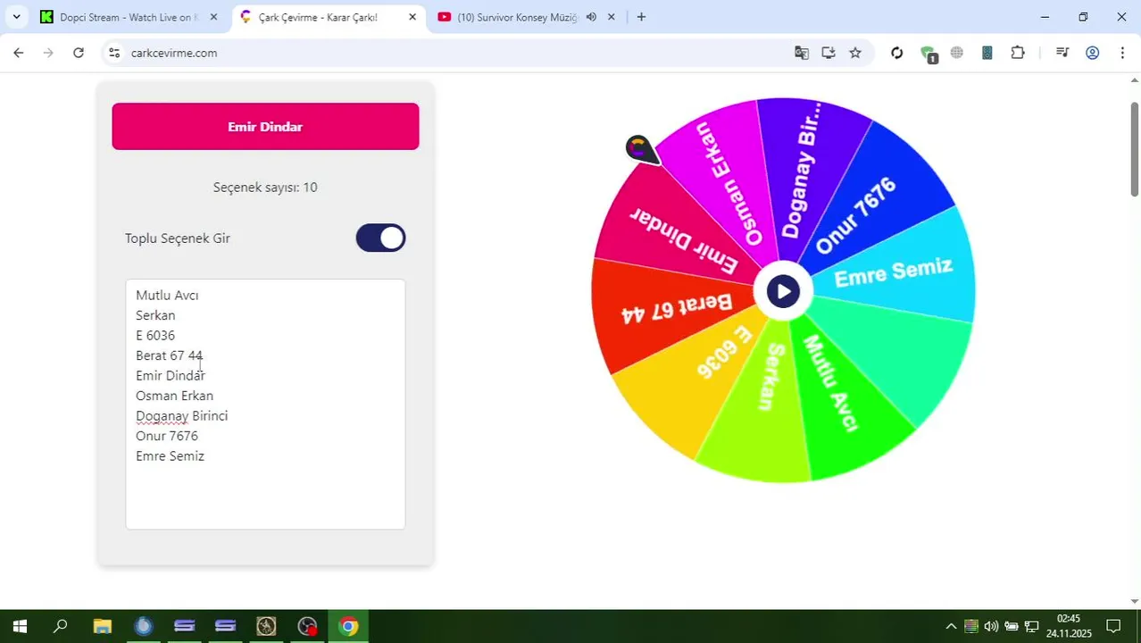Open a new browser tab
Viewport: 1141px width, 643px height.
click(x=641, y=17)
